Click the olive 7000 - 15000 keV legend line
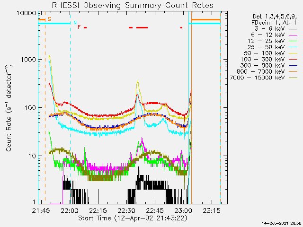303x227 pixels. (293, 78)
